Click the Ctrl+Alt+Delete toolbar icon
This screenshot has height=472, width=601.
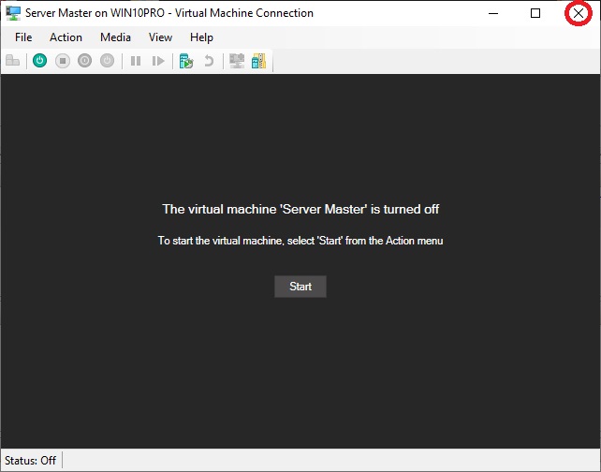(13, 61)
